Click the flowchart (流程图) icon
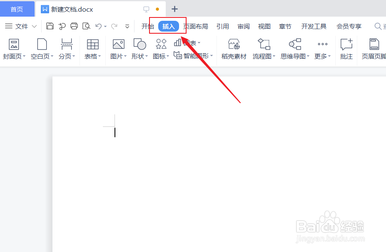This screenshot has height=252, width=386. (264, 44)
